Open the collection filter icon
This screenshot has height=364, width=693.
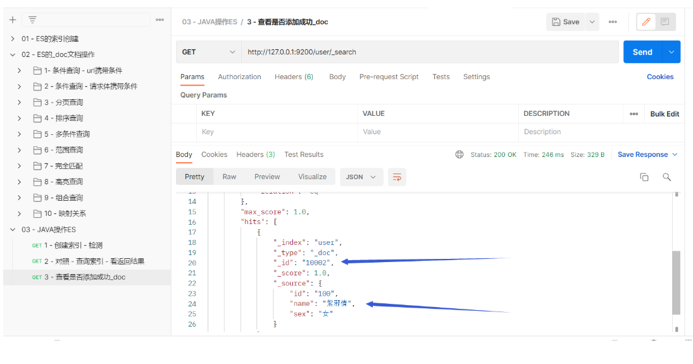(32, 20)
